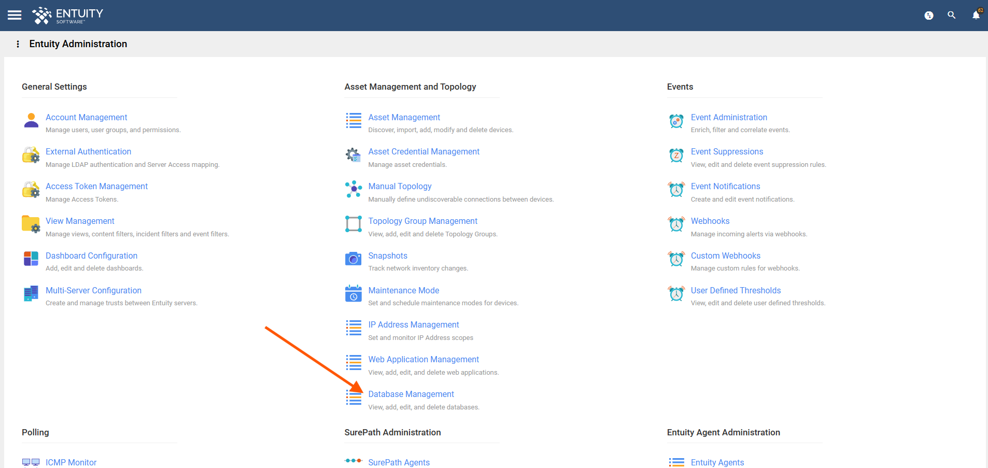Click the Access Token Management padlock icon
The width and height of the screenshot is (988, 468).
click(x=31, y=190)
